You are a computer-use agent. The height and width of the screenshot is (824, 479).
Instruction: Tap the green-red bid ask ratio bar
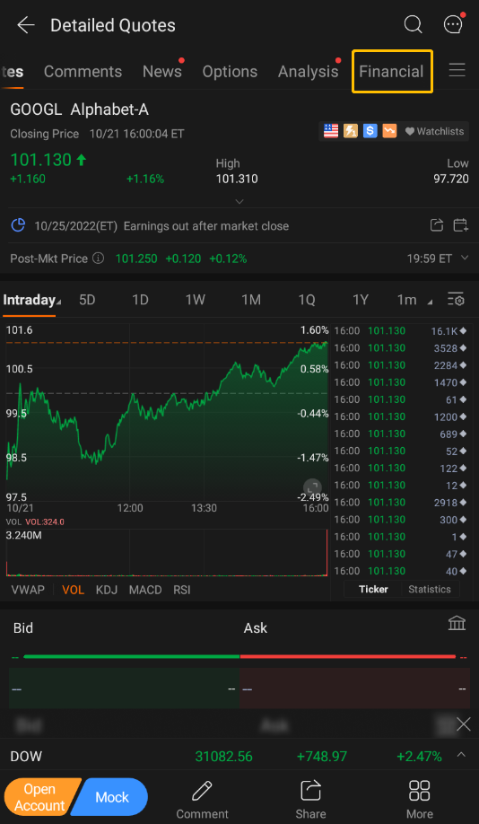pos(239,657)
